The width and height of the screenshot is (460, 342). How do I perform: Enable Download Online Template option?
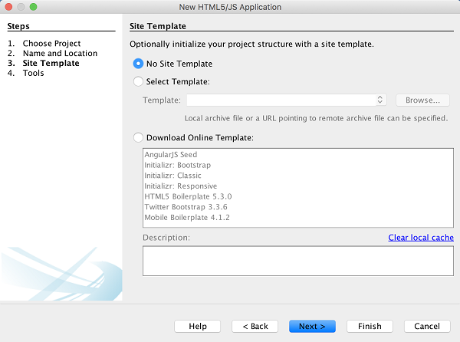(139, 137)
